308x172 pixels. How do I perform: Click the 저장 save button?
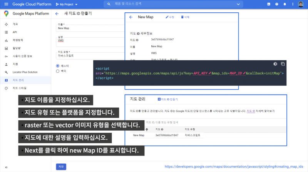[61, 167]
